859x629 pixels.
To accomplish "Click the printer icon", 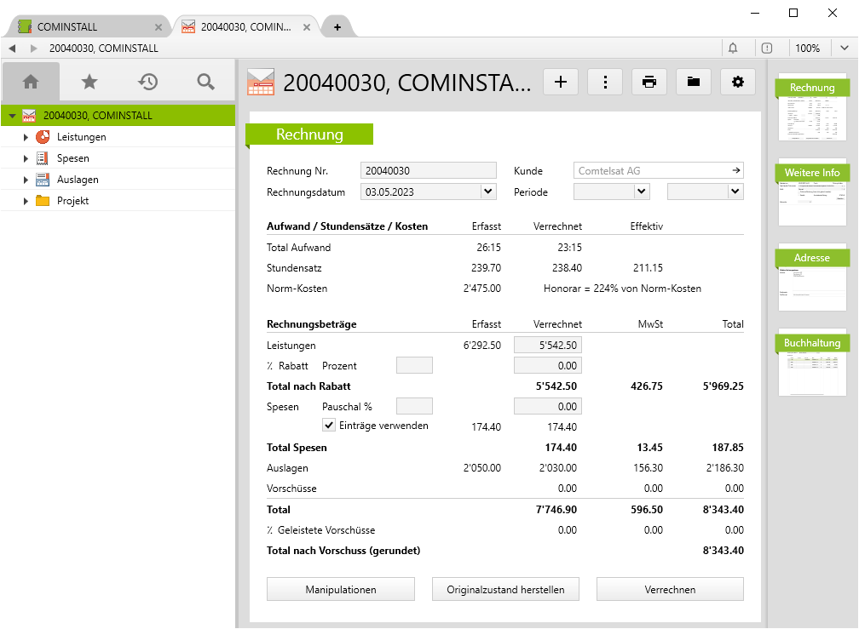I will [x=649, y=82].
